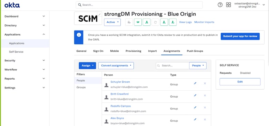Image resolution: width=269 pixels, height=126 pixels.
Task: Switch to the Sign On tab
Action: pyautogui.click(x=98, y=51)
